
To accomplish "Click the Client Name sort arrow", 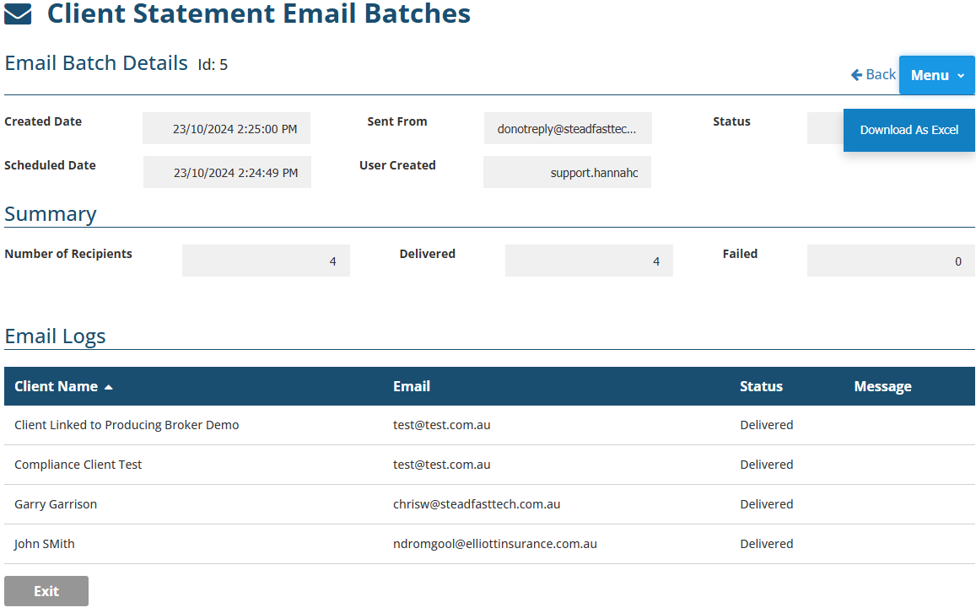I will tap(108, 387).
